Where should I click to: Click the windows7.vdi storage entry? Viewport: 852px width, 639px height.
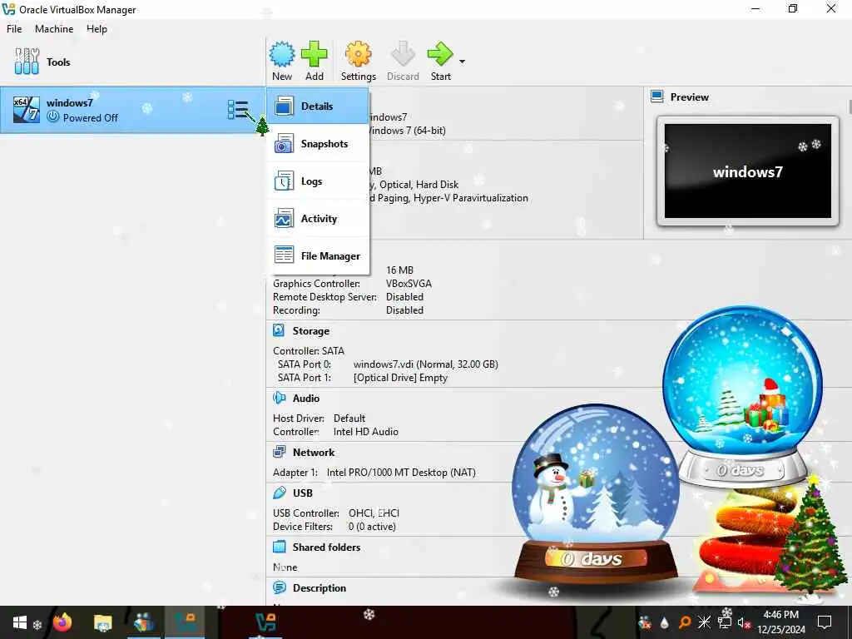(x=425, y=364)
